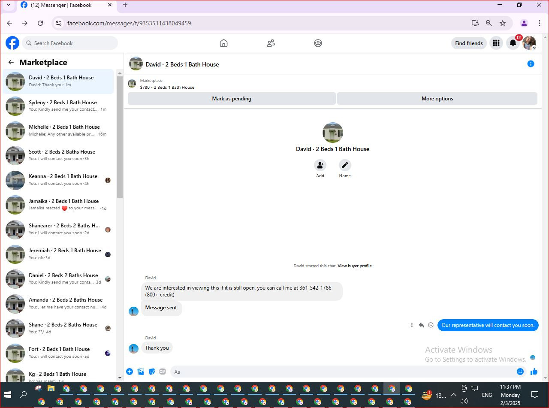Open Fort 2 Beds 1 Bath conversation

pyautogui.click(x=58, y=353)
